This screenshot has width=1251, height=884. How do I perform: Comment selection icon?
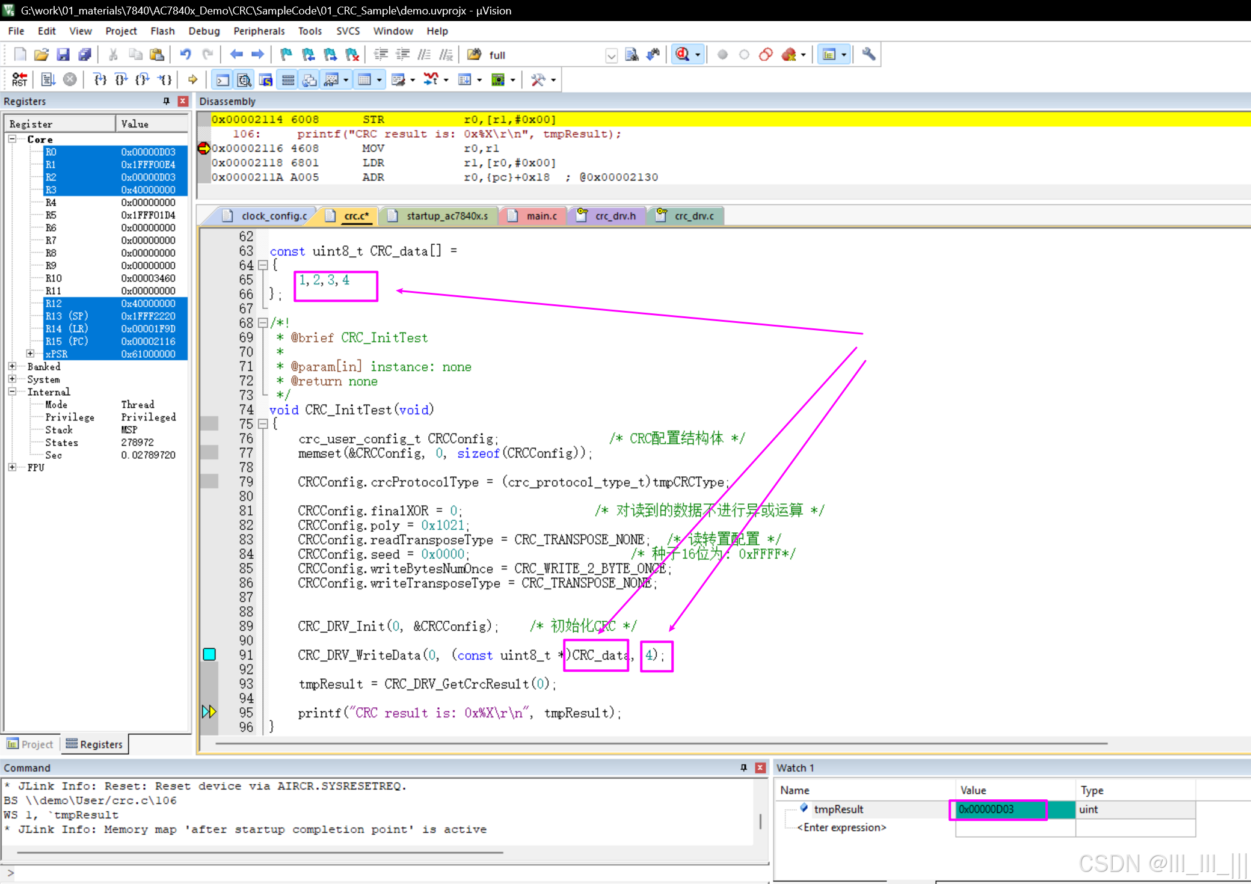424,55
